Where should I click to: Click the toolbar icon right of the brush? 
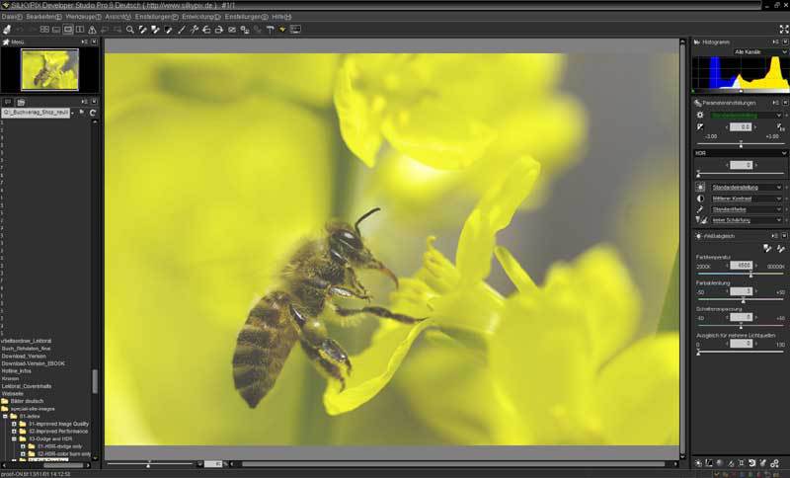click(194, 30)
